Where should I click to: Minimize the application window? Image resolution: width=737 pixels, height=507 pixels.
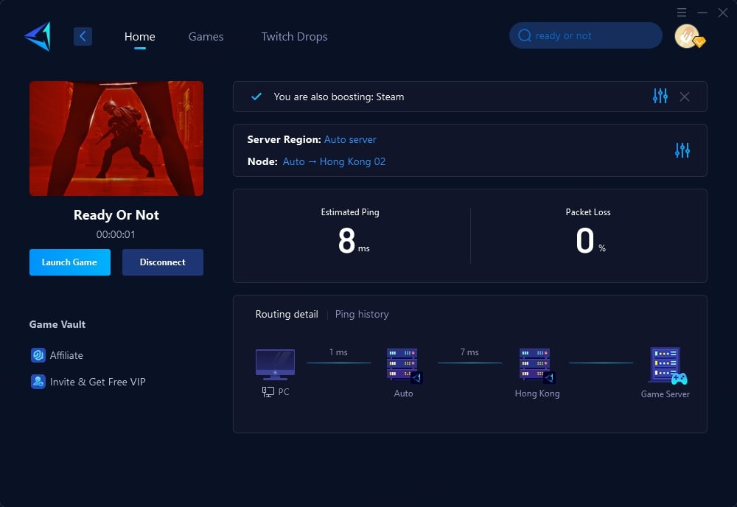pos(702,13)
